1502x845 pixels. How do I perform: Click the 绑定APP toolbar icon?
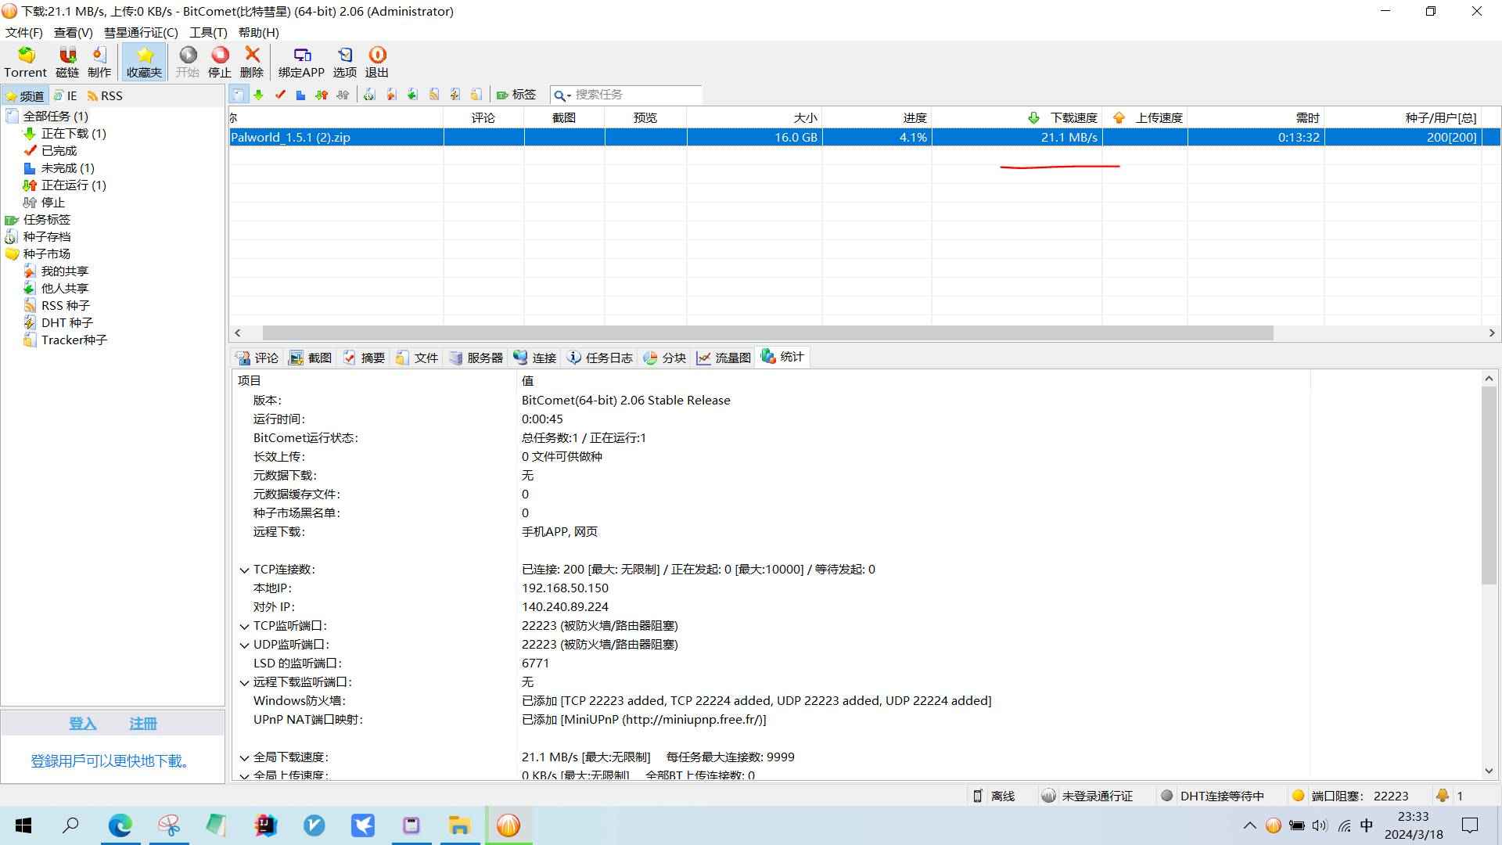(x=302, y=61)
